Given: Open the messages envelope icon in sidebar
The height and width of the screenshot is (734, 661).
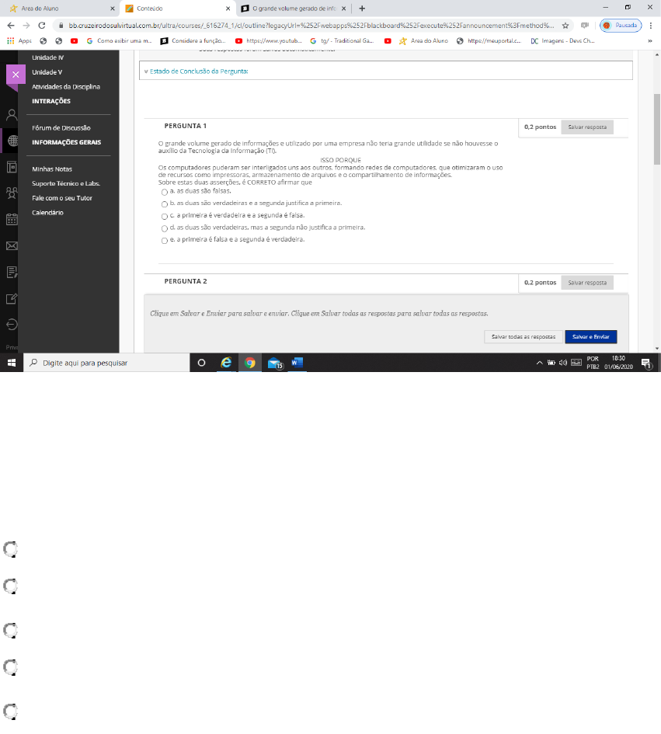Looking at the screenshot, I should click(12, 246).
